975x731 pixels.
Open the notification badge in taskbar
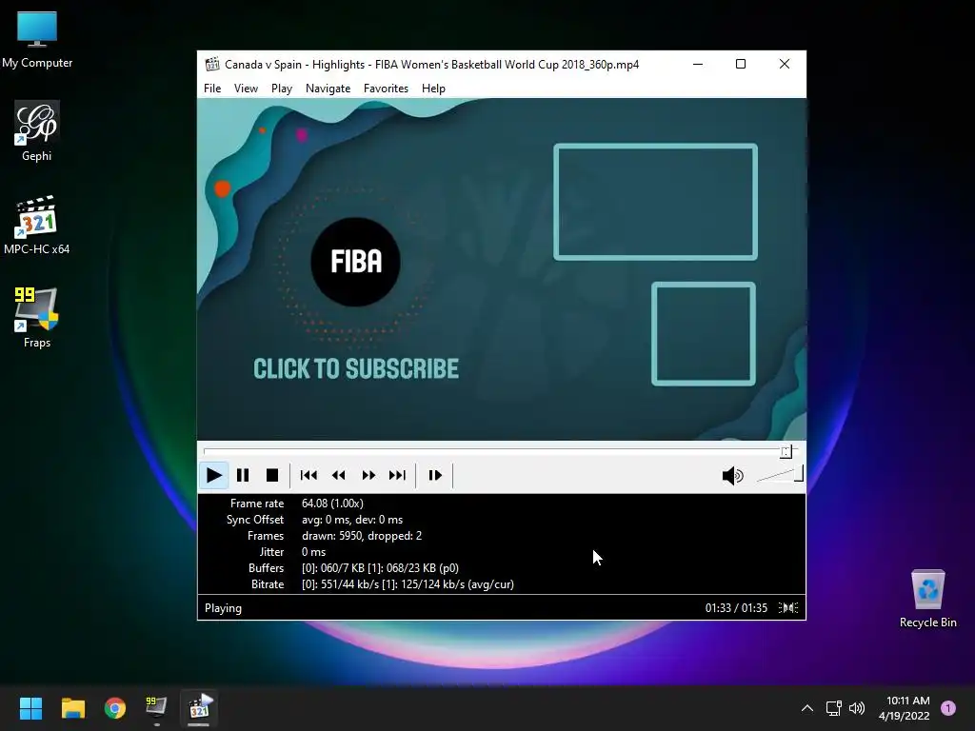click(x=948, y=708)
